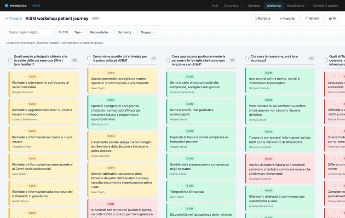Viewport: 345px width, 218px height.
Task: Tick the checkbox of the cut-off fifth column
Action: (x=326, y=60)
